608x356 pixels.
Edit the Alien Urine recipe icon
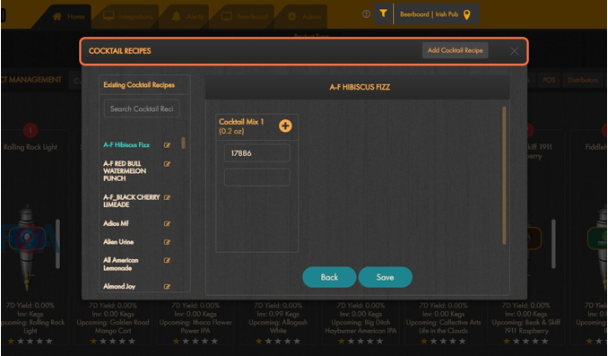tap(167, 242)
